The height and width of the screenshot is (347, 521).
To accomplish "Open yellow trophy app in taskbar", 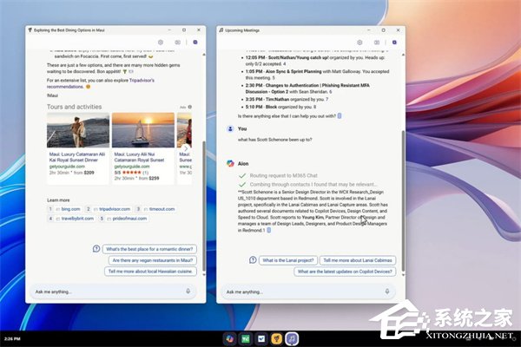I will pyautogui.click(x=276, y=338).
